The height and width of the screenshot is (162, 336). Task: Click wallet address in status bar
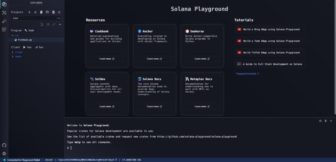tap(86, 160)
